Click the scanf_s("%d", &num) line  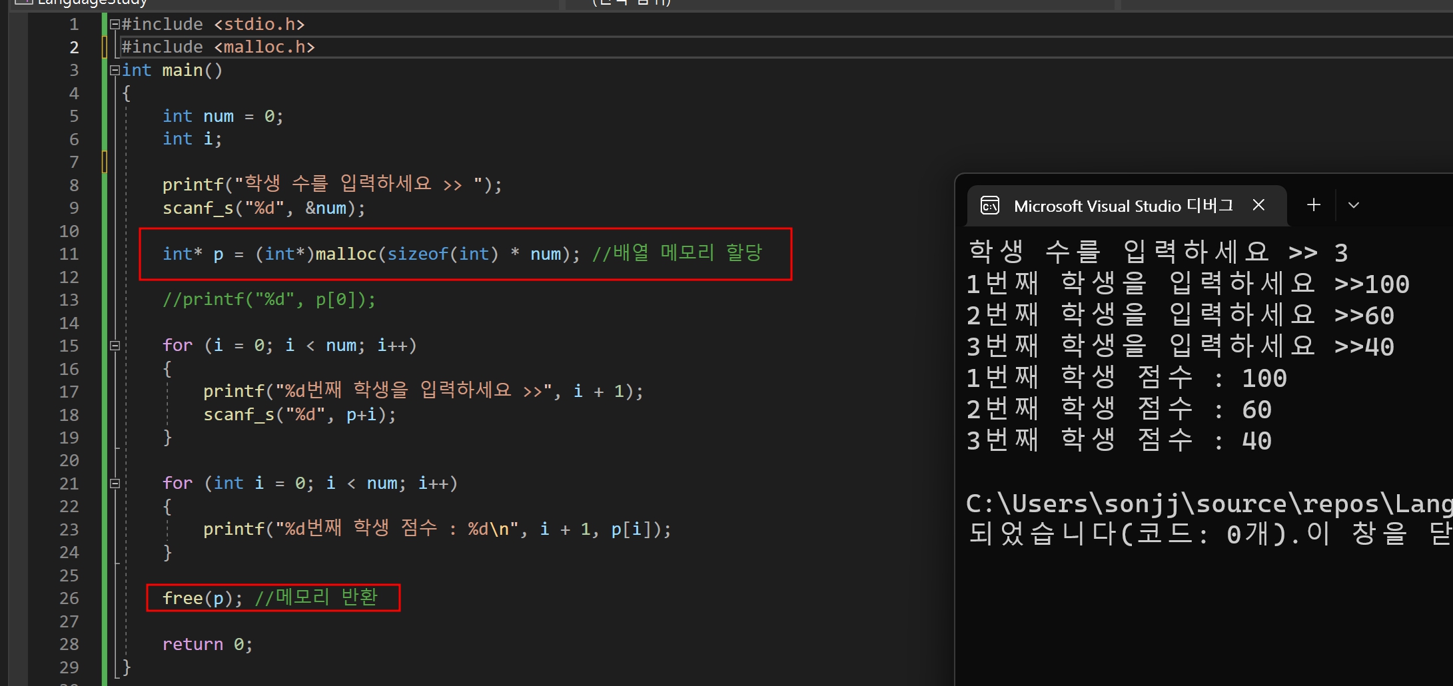point(264,208)
